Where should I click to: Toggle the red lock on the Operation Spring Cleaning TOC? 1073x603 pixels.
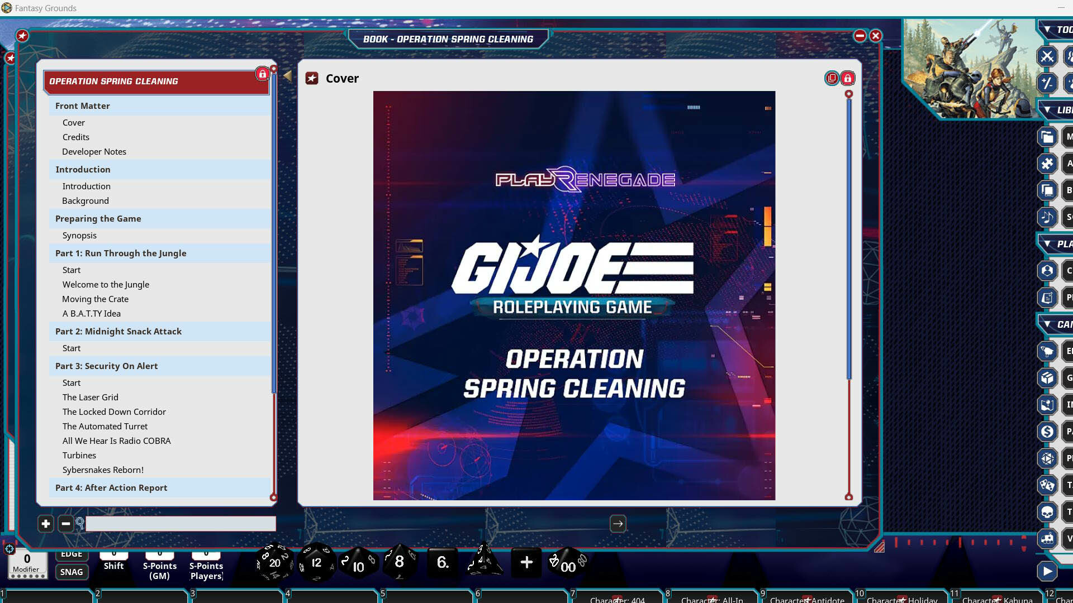tap(263, 73)
